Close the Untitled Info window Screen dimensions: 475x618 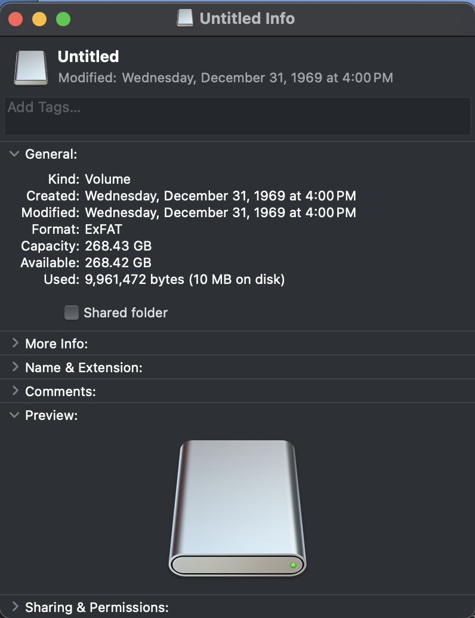pyautogui.click(x=16, y=19)
